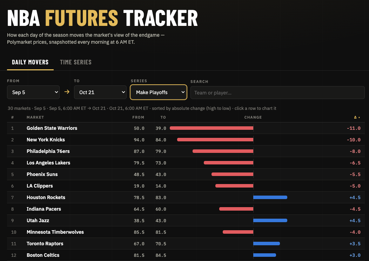Chart the Minnesota Timberwolves row

(x=186, y=232)
